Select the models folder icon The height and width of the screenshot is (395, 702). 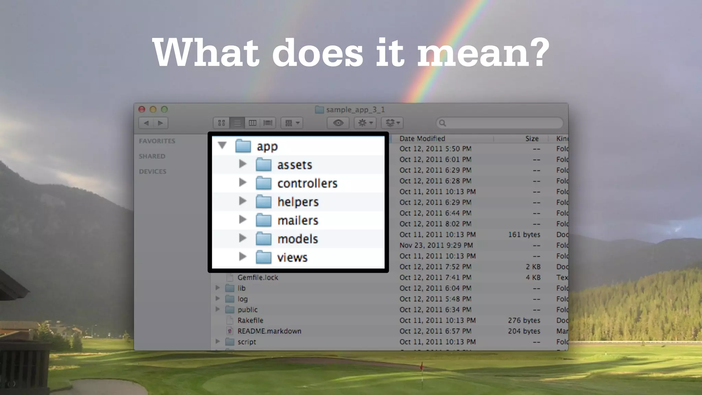264,239
